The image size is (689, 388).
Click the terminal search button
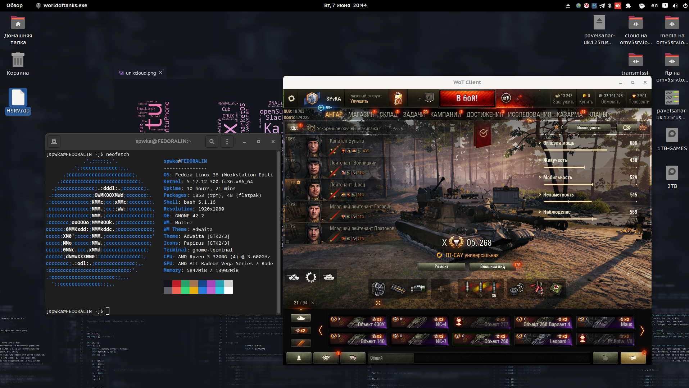pos(212,142)
